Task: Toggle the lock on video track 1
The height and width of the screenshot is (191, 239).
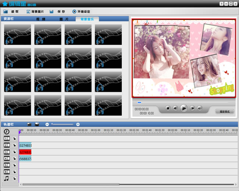Action: coord(14,139)
